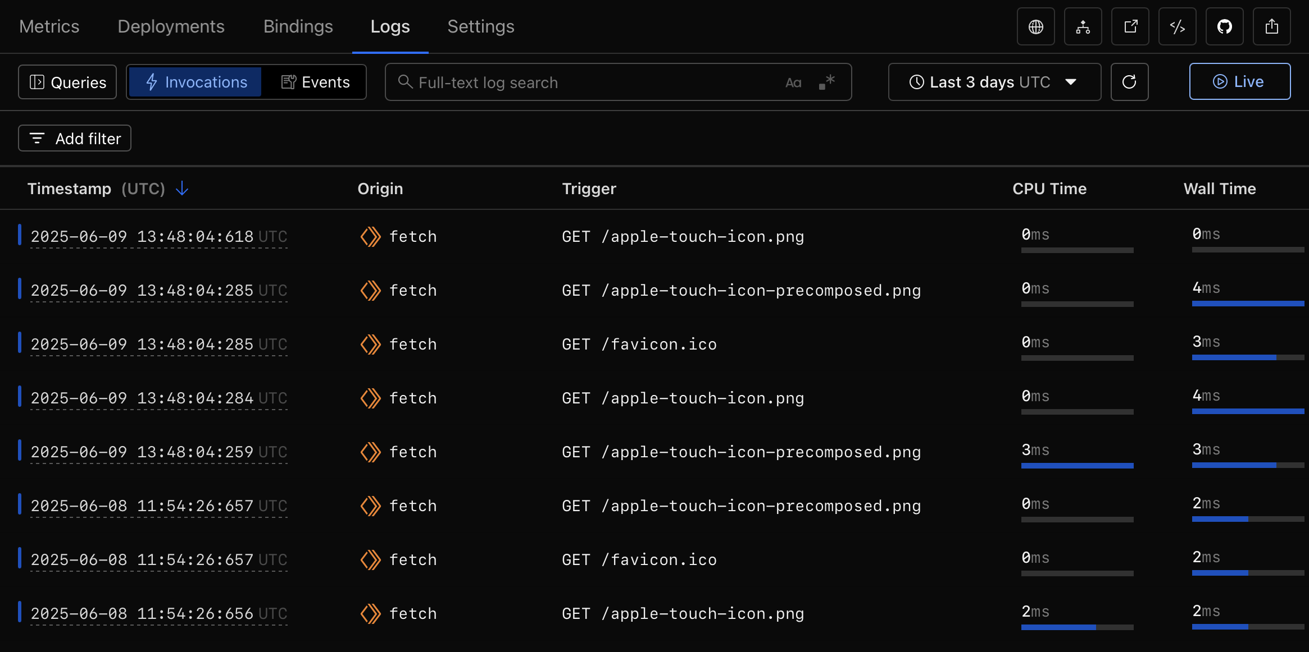Screen dimensions: 1309x652
Task: Select the Invocations view toggle
Action: tap(196, 82)
